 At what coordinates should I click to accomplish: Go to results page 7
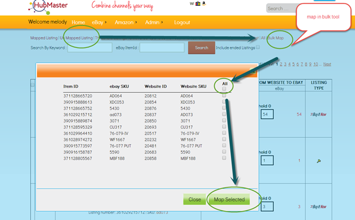(x=302, y=64)
